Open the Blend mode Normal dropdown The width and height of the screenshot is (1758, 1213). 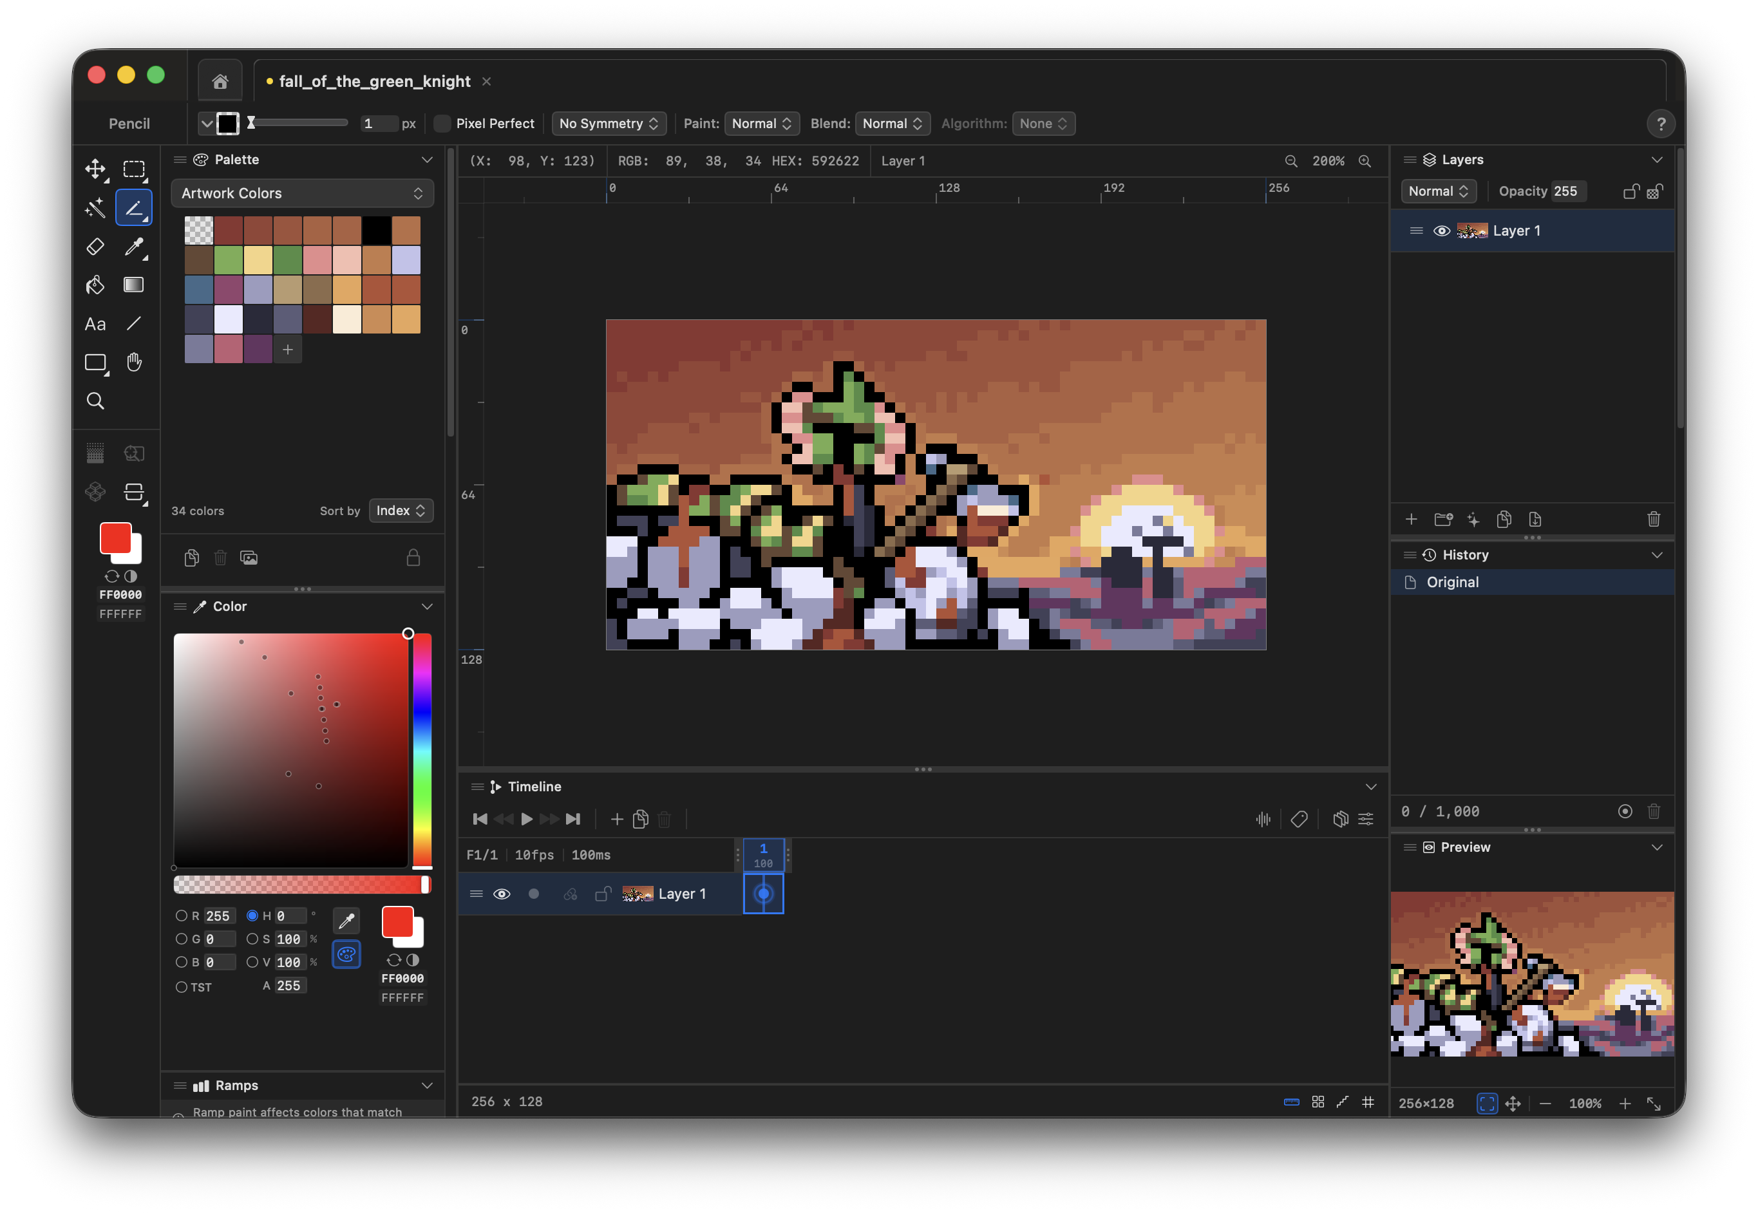893,124
